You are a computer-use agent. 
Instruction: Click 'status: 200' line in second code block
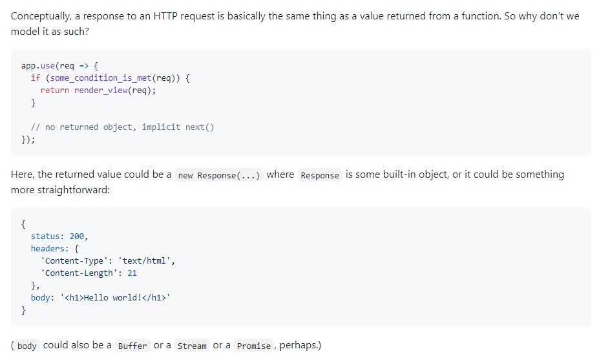click(59, 237)
